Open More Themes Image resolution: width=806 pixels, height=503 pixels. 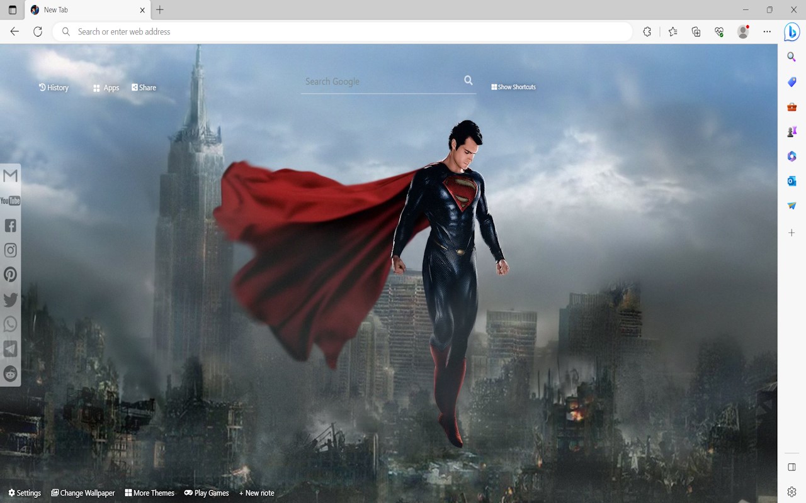[149, 493]
